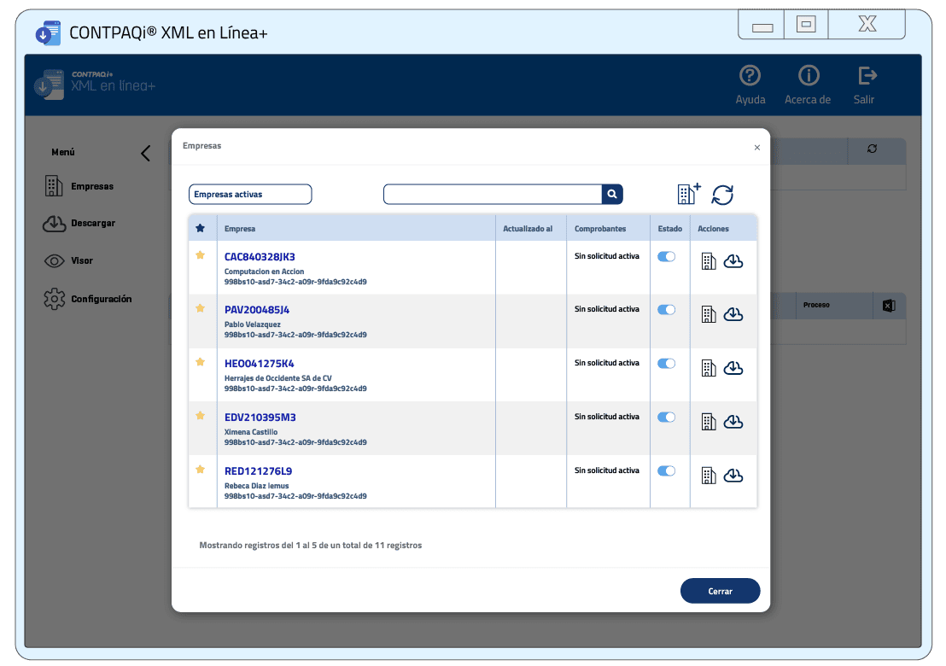Click the refresh companies list icon

click(x=722, y=195)
